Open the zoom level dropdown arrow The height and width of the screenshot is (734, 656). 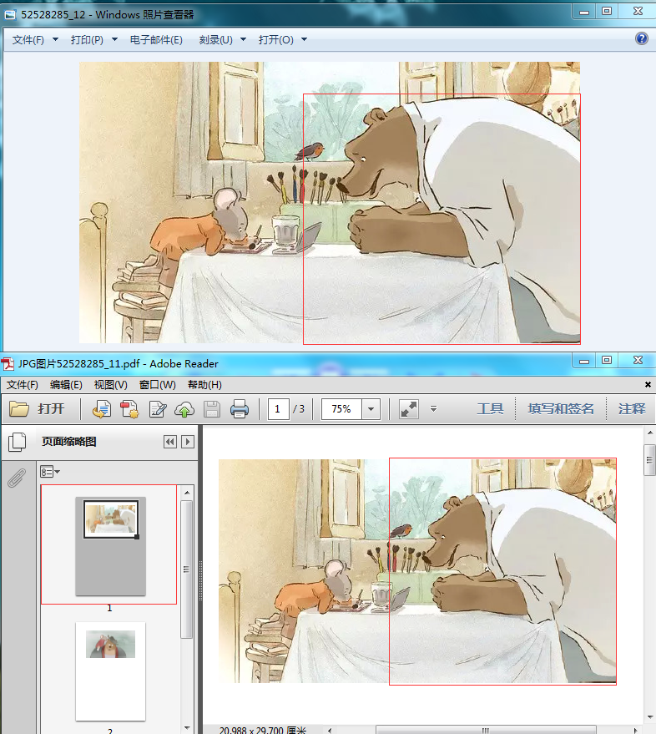pos(371,409)
